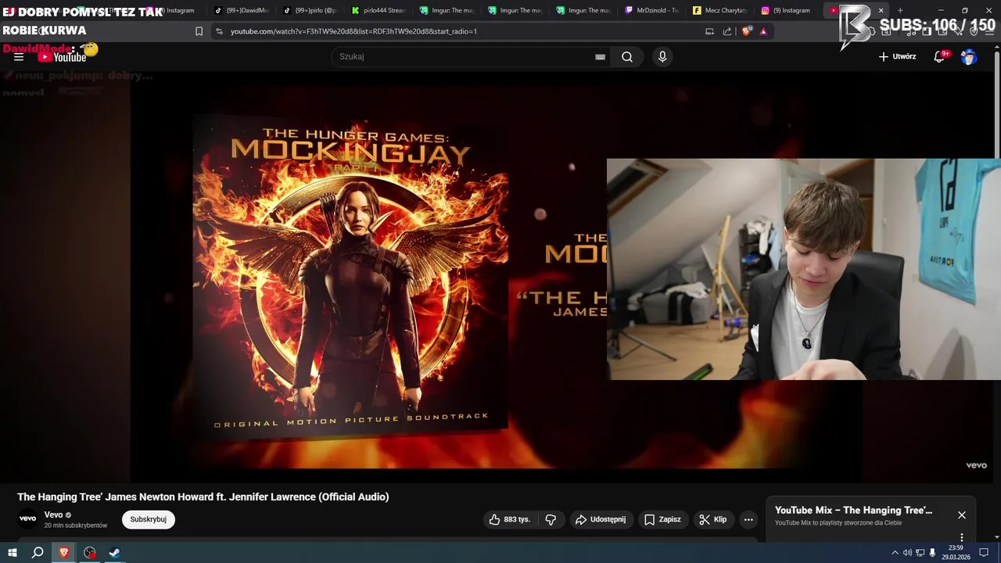
Task: Open the on-screen keyboard in search box
Action: pos(600,57)
